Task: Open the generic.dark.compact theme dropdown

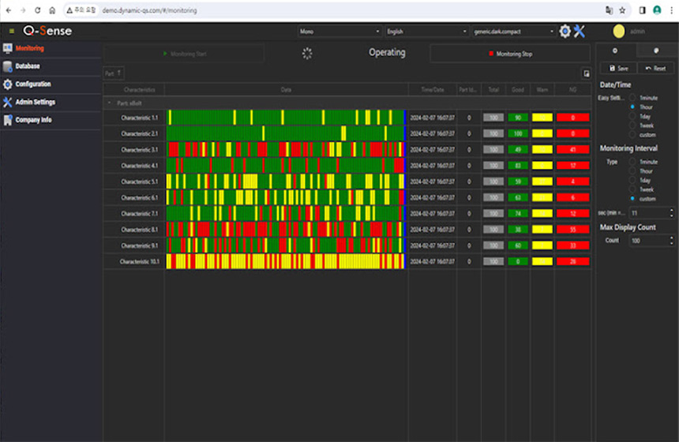Action: [514, 32]
